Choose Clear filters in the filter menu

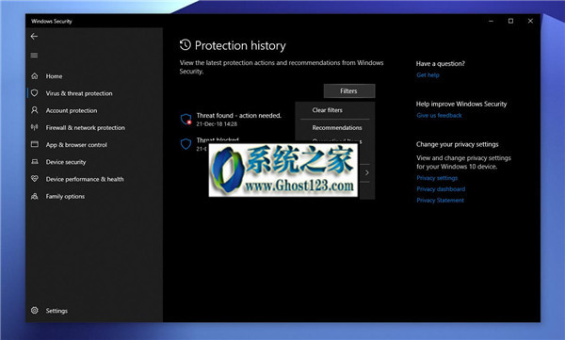point(327,110)
